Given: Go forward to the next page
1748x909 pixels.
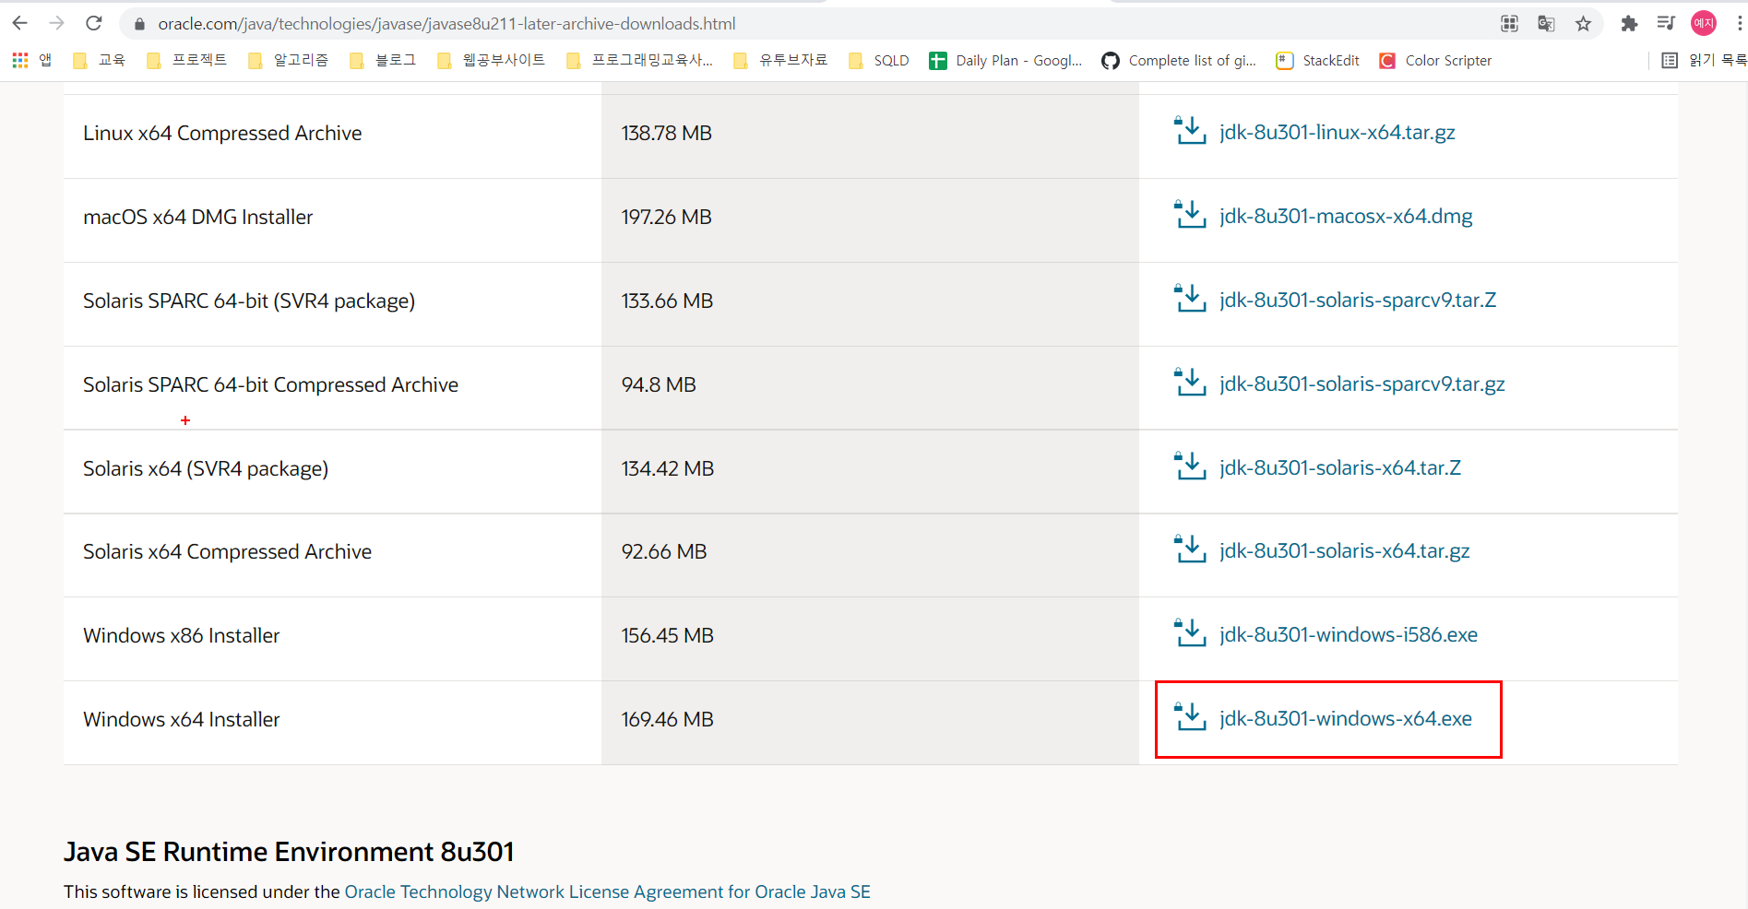Looking at the screenshot, I should tap(57, 23).
